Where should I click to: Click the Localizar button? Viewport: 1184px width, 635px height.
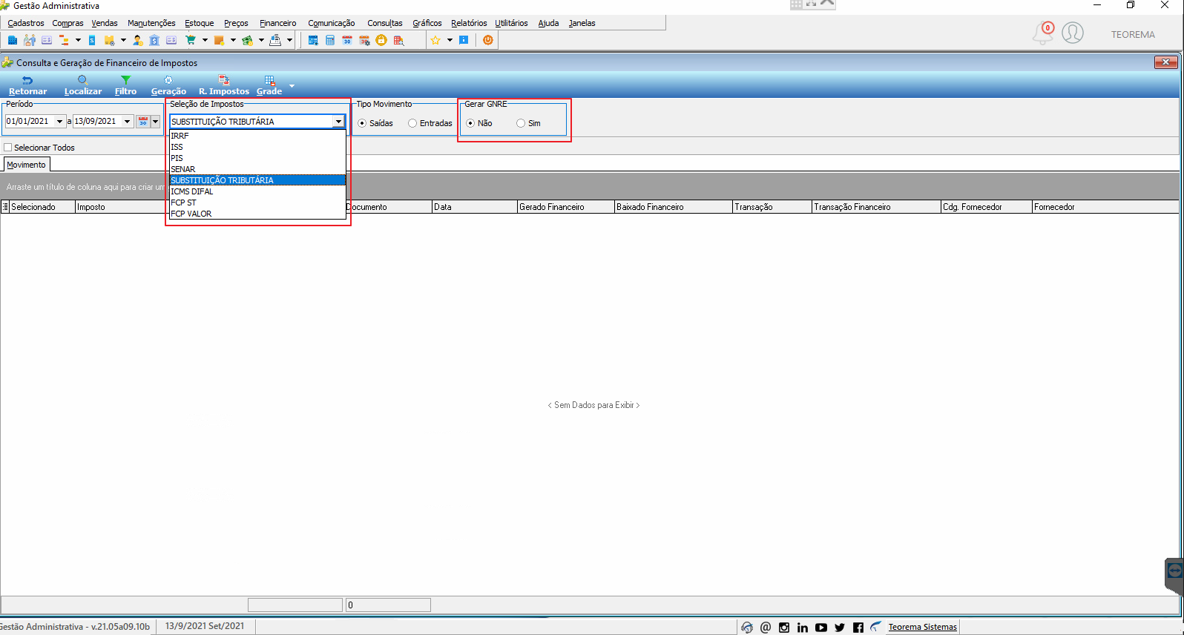(x=83, y=85)
